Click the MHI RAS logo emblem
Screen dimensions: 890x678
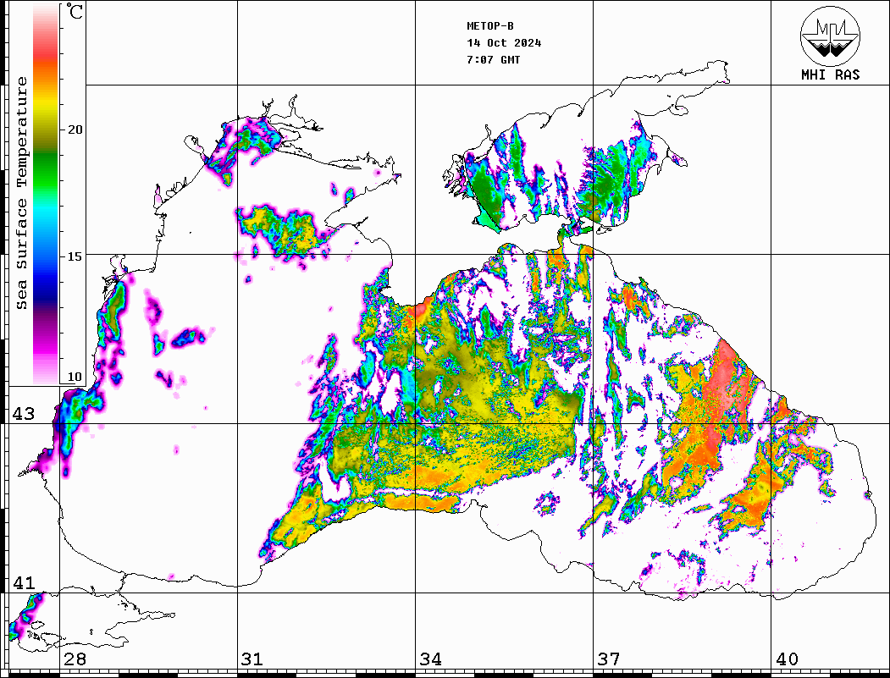pyautogui.click(x=830, y=36)
